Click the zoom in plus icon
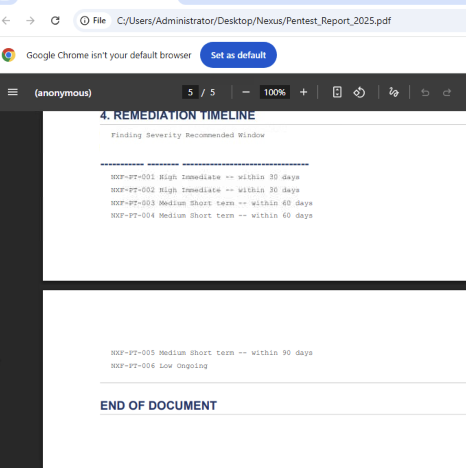The image size is (466, 468). [303, 92]
